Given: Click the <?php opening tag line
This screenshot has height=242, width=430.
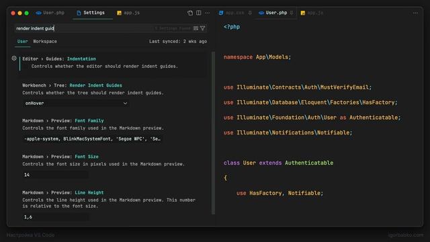Looking at the screenshot, I should pyautogui.click(x=232, y=27).
